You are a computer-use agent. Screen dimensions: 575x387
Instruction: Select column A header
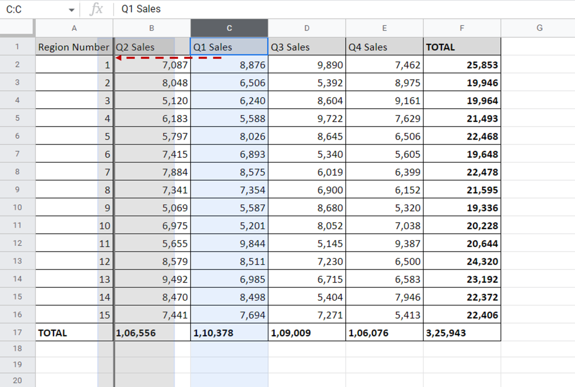coord(74,28)
